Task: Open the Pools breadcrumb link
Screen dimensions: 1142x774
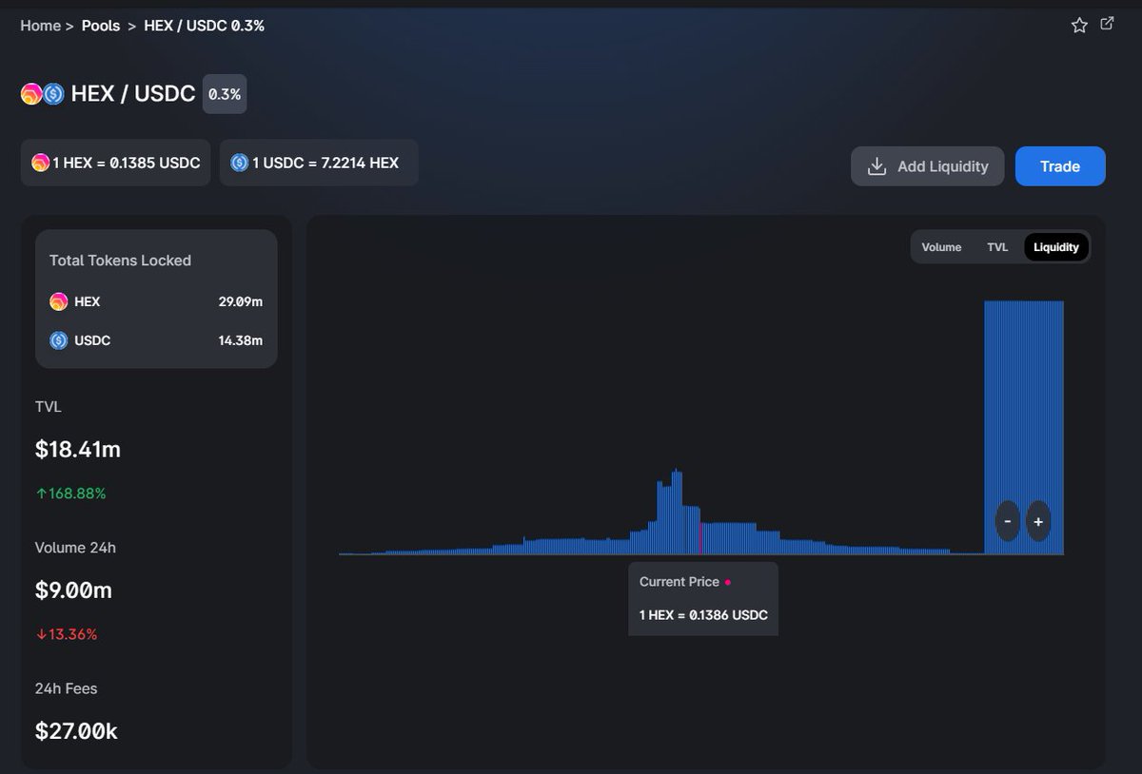Action: coord(101,26)
